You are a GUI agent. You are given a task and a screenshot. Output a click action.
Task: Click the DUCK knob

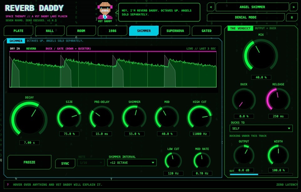click(244, 100)
